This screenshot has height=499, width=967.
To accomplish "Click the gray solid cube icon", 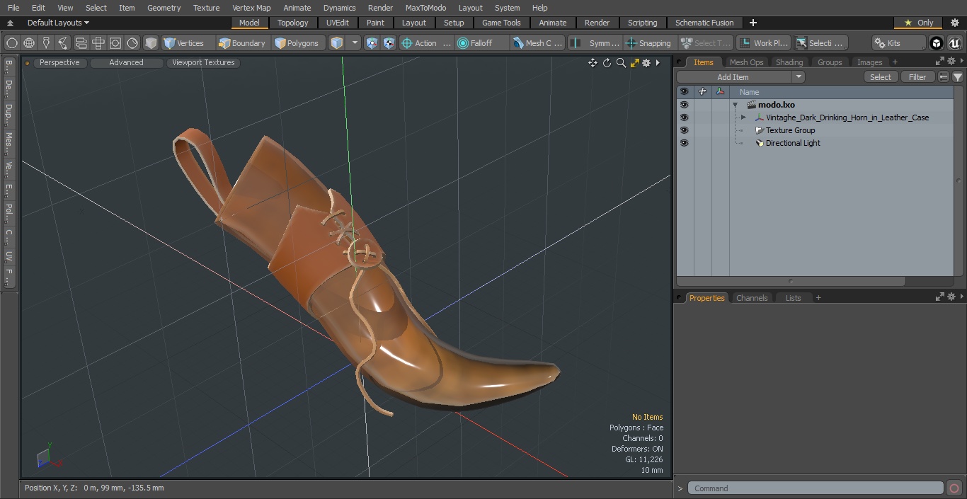I will point(151,43).
